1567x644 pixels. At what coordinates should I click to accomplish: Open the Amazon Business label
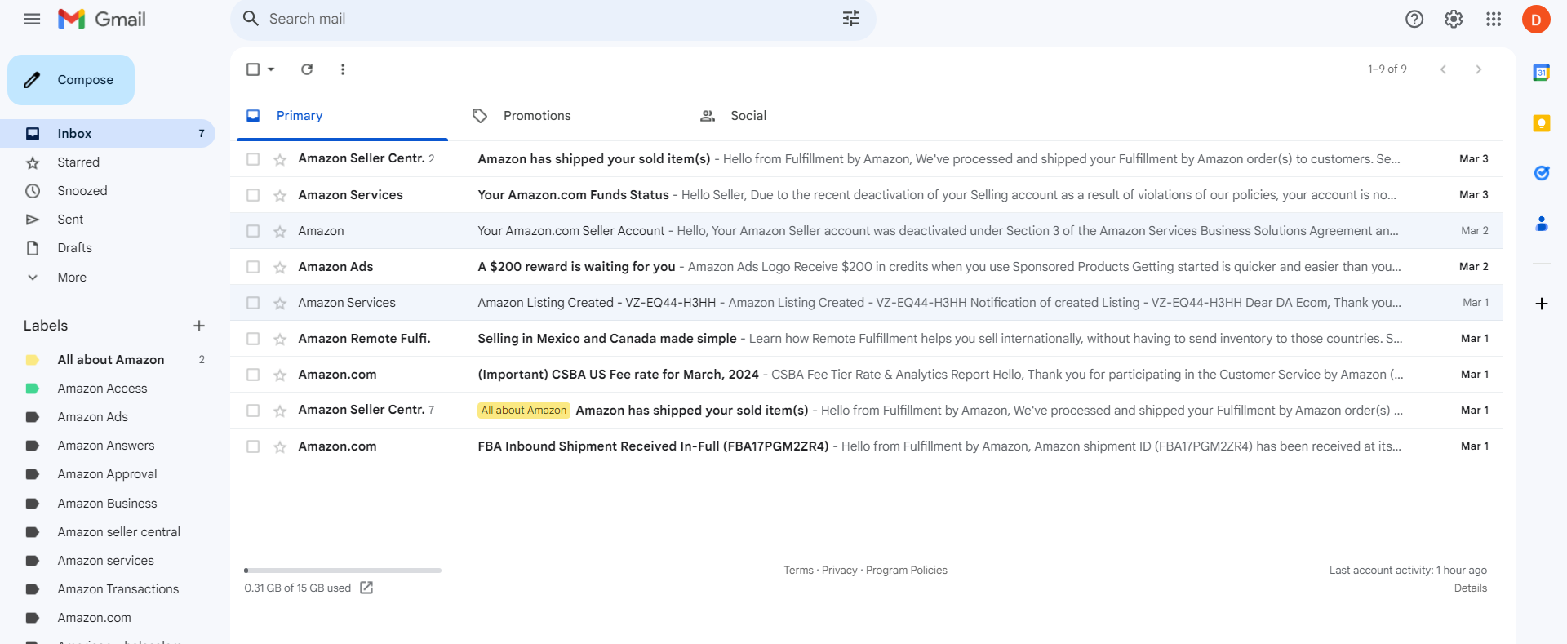(x=108, y=504)
